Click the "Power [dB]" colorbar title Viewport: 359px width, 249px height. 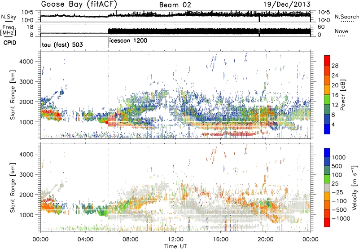(x=342, y=95)
